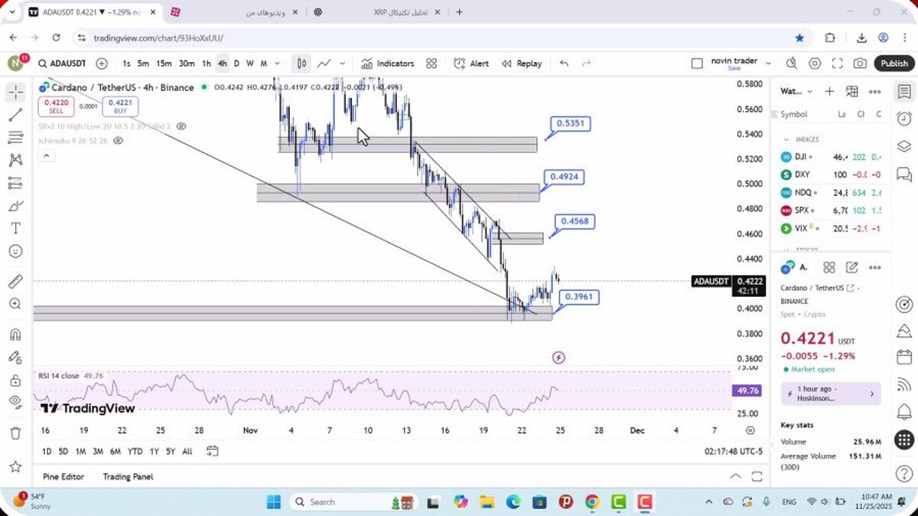Toggle hide all drawings eye icon
Image resolution: width=918 pixels, height=516 pixels.
15,402
